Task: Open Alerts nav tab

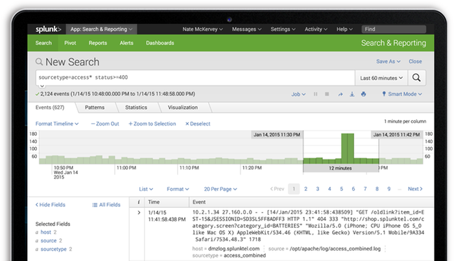Action: [x=126, y=43]
